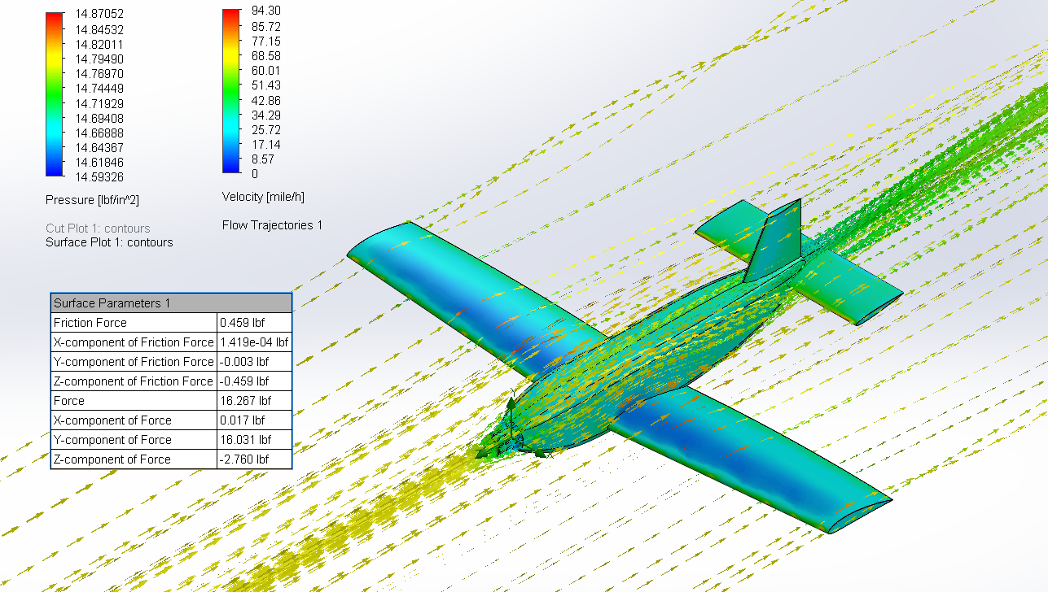The height and width of the screenshot is (592, 1048).
Task: Click the Pressure legend color bar
Action: (55, 94)
